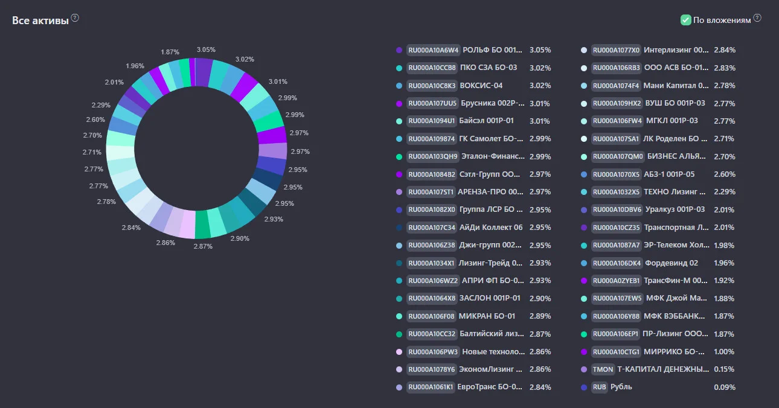The height and width of the screenshot is (408, 779).
Task: Click the 2.90% label below donut chart
Action: point(240,239)
